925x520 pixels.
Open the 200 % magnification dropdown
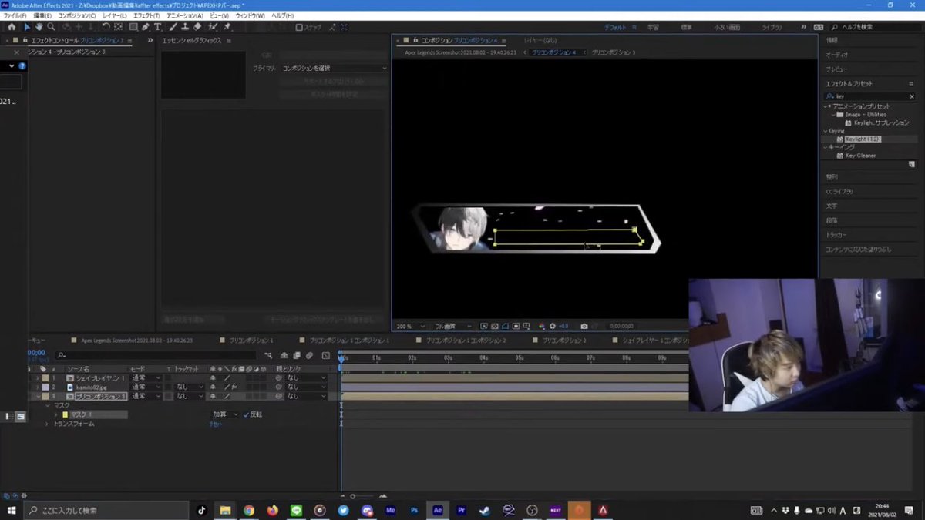point(411,326)
